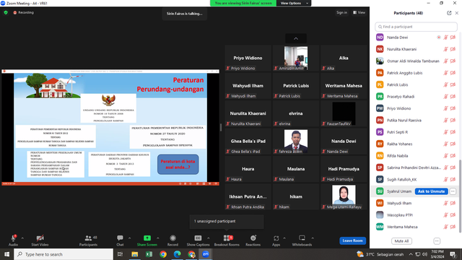Click the Record icon
462x260 pixels.
tap(173, 238)
